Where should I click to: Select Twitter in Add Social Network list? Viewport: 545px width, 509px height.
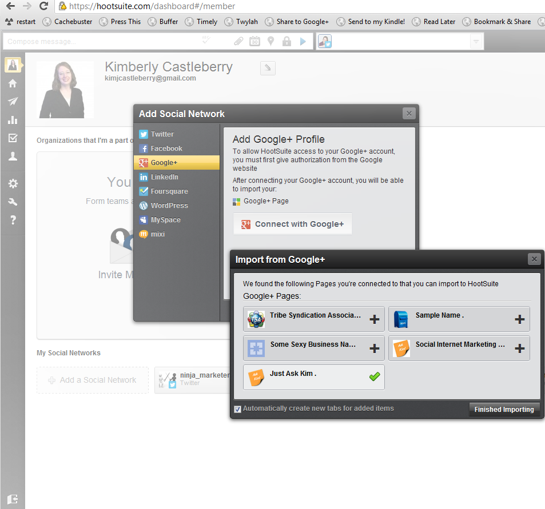(x=177, y=134)
